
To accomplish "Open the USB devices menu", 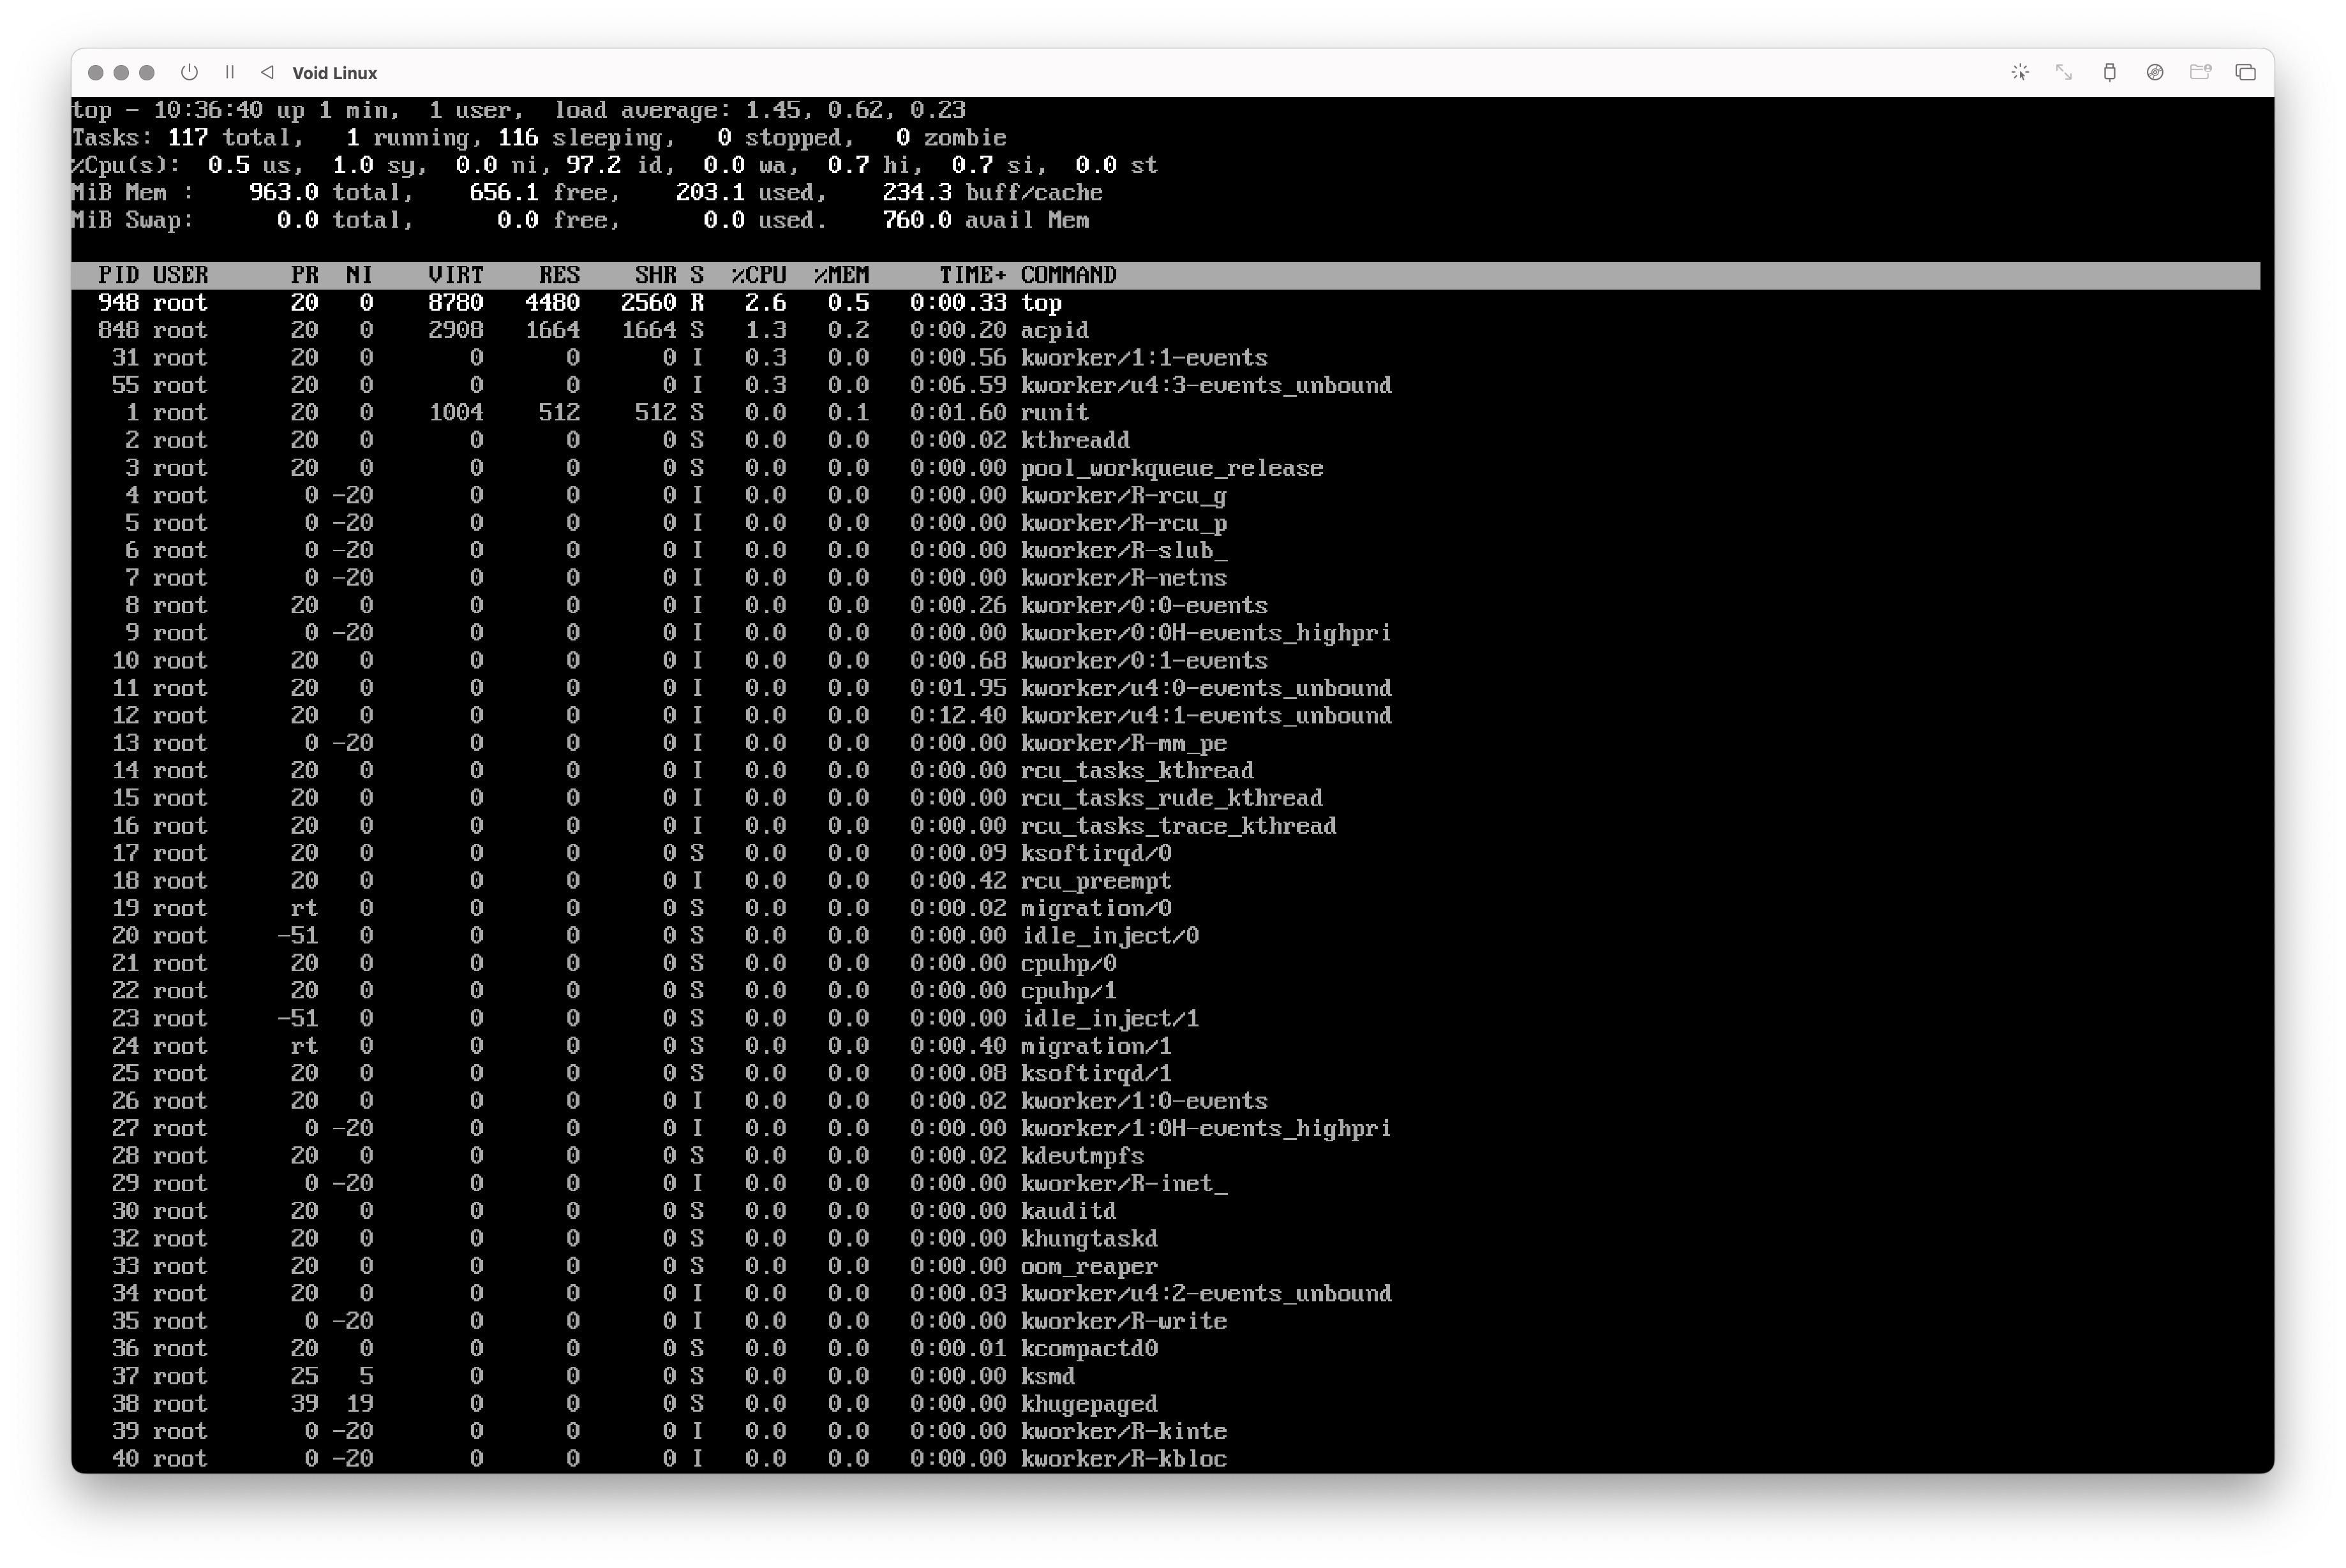I will tap(2110, 72).
